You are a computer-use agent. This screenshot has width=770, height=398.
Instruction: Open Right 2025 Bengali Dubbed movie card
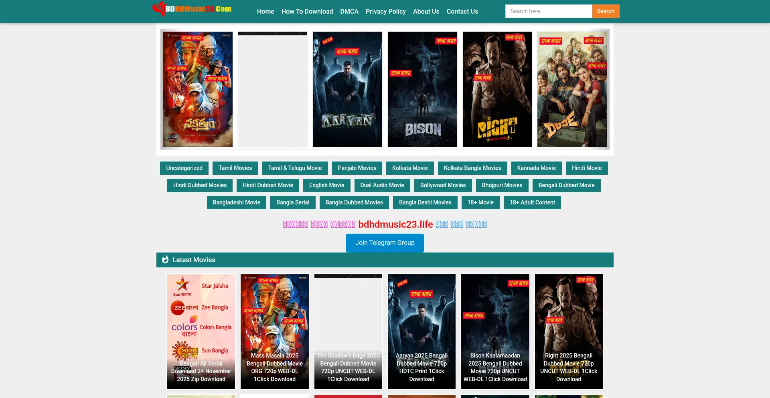point(569,331)
